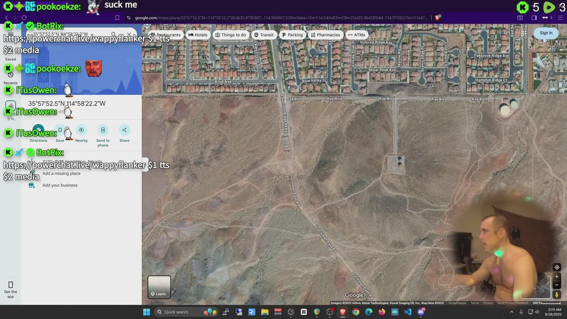Click the search magnifier in the Maps box

[x=114, y=35]
